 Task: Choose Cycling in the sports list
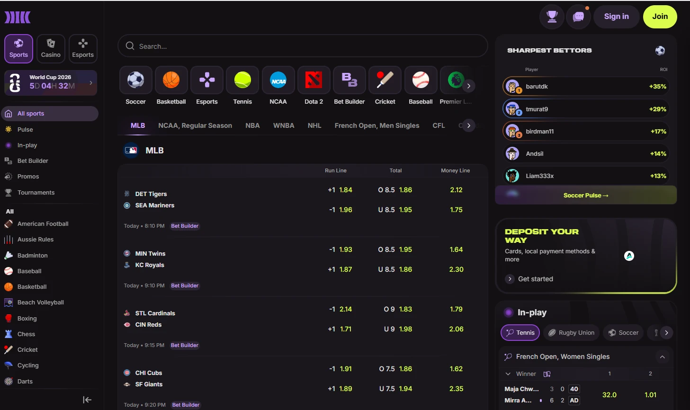(28, 365)
